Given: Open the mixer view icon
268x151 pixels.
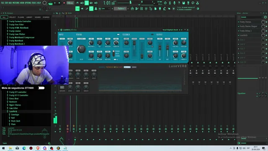Looking at the screenshot, I should pos(146,8).
